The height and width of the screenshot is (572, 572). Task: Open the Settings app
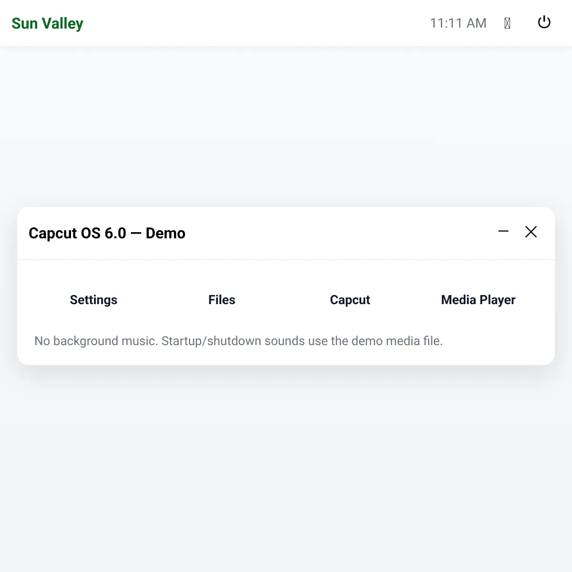coord(93,300)
